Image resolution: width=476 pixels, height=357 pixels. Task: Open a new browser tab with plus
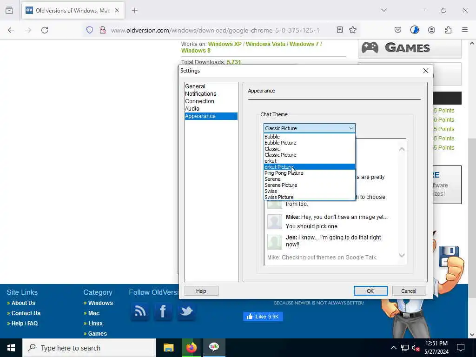135,11
